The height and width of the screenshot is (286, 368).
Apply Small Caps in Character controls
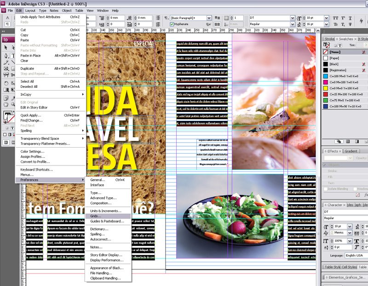coord(336,24)
